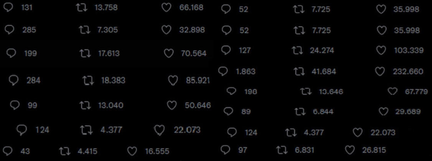Click the 199 replies count
Screen dimensions: 432x161
30,53
